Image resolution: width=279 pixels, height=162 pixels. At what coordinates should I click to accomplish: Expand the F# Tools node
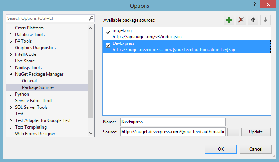pos(11,41)
